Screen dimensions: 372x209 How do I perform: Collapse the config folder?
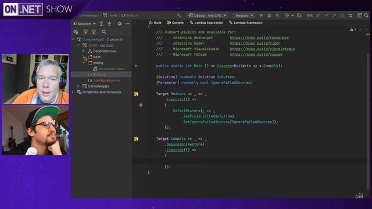(x=84, y=63)
